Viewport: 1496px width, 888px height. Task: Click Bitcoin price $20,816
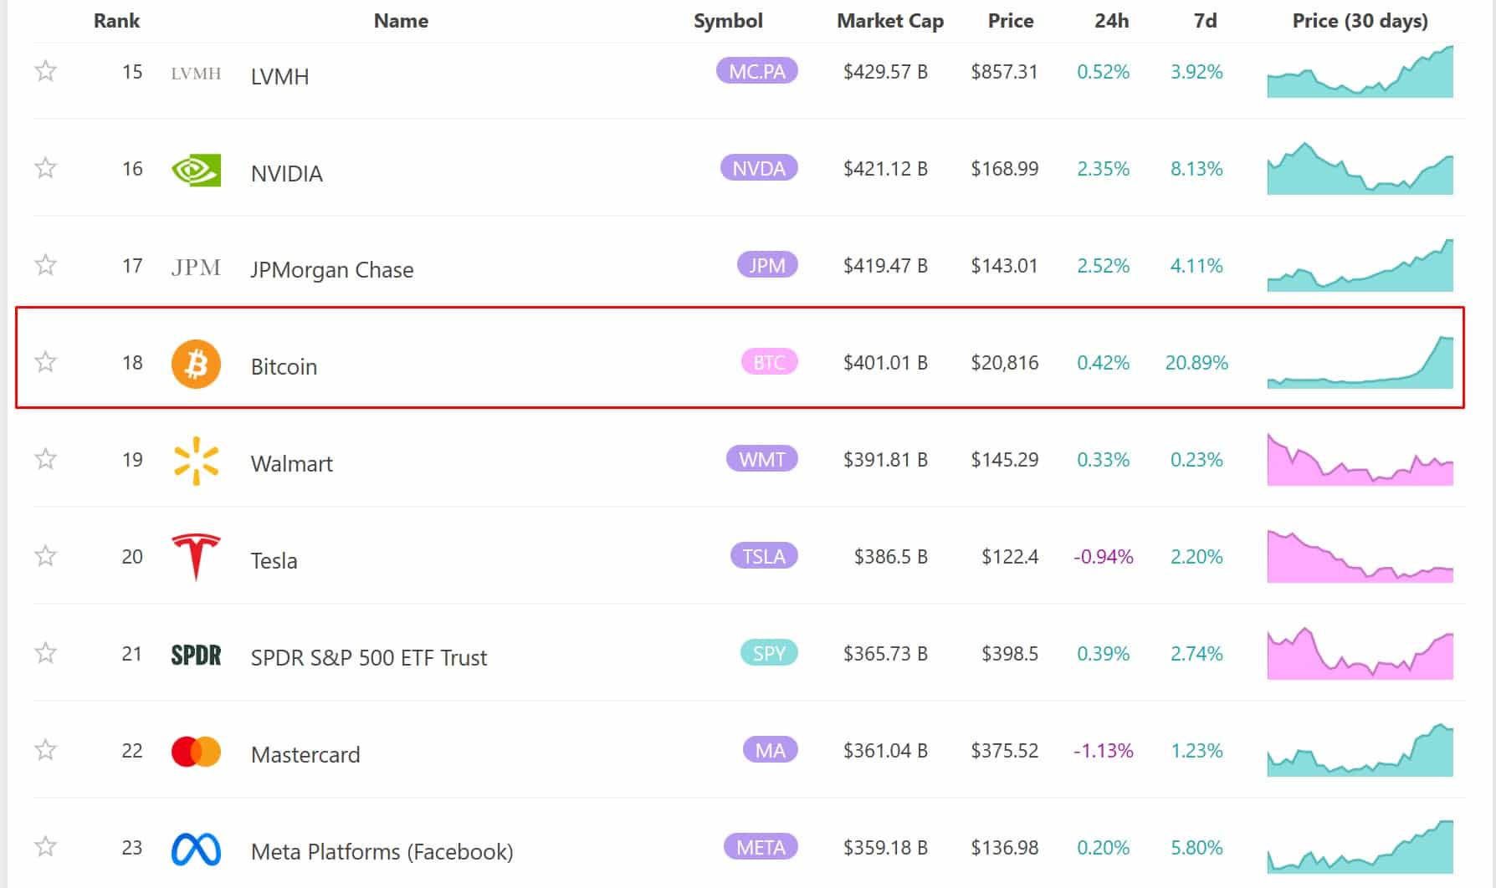(x=1004, y=362)
